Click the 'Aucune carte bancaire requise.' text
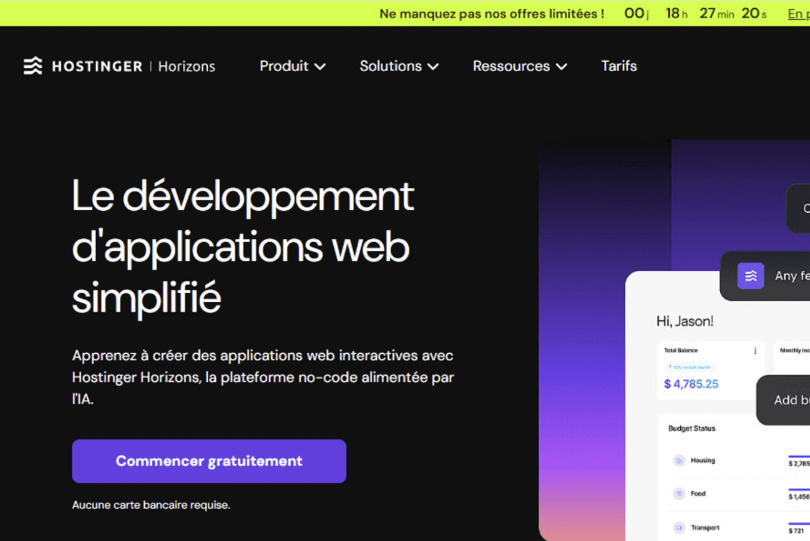Screen dimensions: 810x541 151,505
